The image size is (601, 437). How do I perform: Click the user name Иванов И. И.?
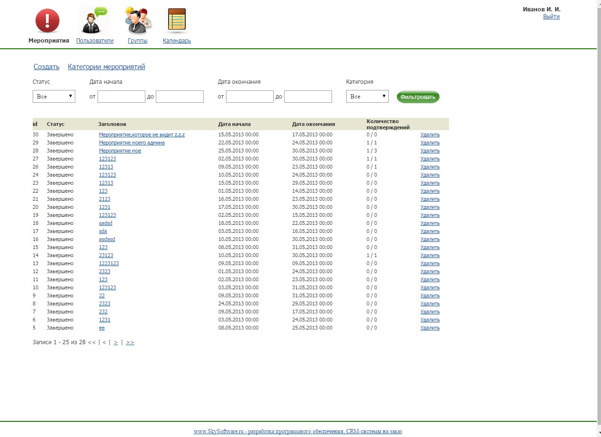(541, 9)
